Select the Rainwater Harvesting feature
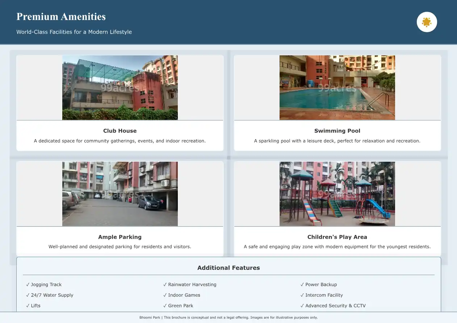The height and width of the screenshot is (323, 457). point(190,285)
